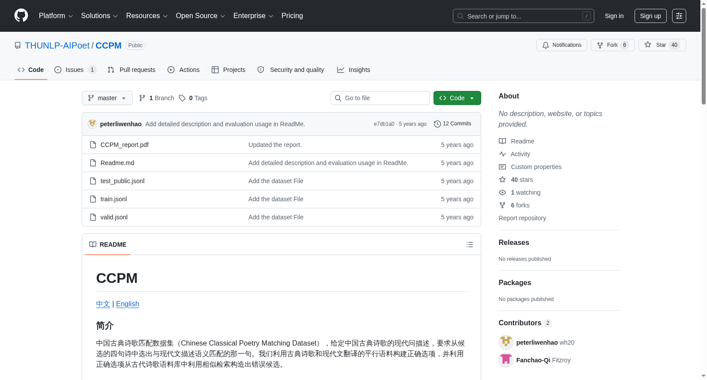The width and height of the screenshot is (707, 380).
Task: Open the Contributors heading link
Action: point(525,323)
